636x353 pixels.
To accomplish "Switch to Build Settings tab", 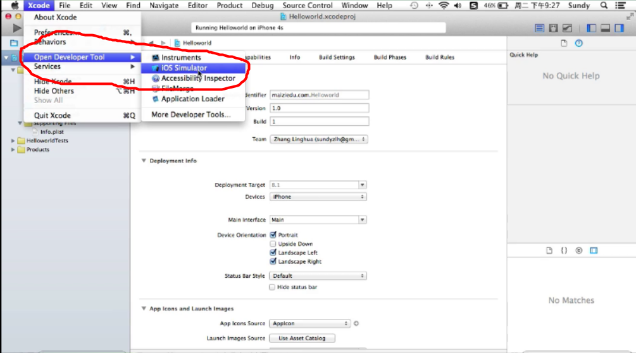I will [x=337, y=57].
